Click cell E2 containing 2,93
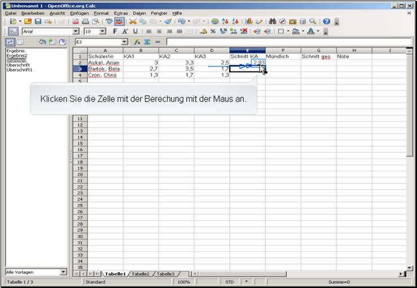 click(x=247, y=63)
